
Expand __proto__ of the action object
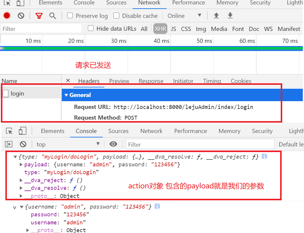click(x=21, y=196)
